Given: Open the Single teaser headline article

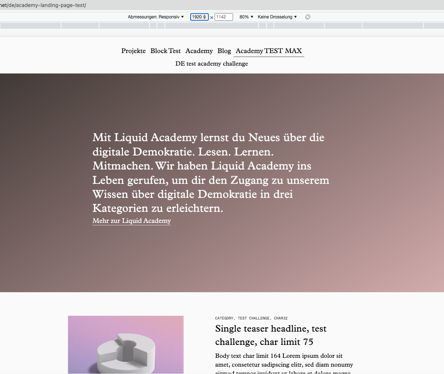Looking at the screenshot, I should [x=271, y=335].
